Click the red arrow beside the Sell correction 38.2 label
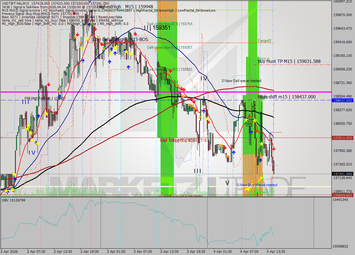 [x=170, y=71]
